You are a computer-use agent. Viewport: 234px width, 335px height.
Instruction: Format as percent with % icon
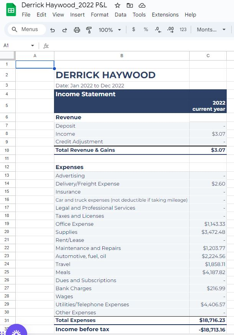146,29
